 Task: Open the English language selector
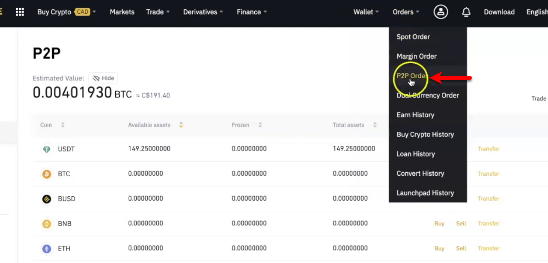[537, 12]
